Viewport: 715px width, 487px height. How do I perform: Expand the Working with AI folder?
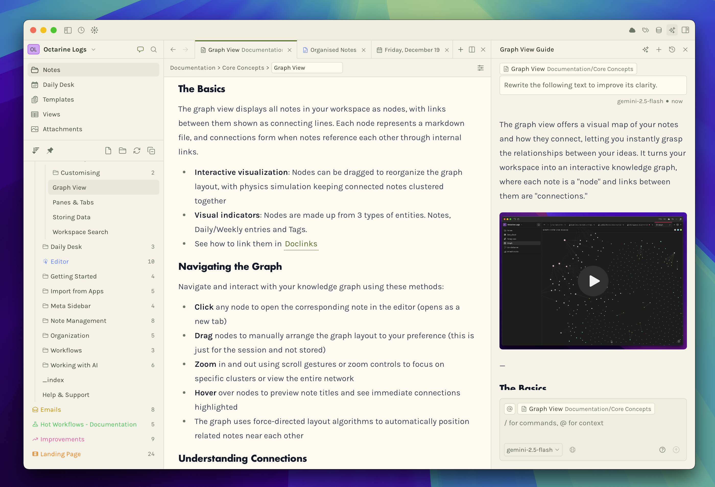click(74, 365)
